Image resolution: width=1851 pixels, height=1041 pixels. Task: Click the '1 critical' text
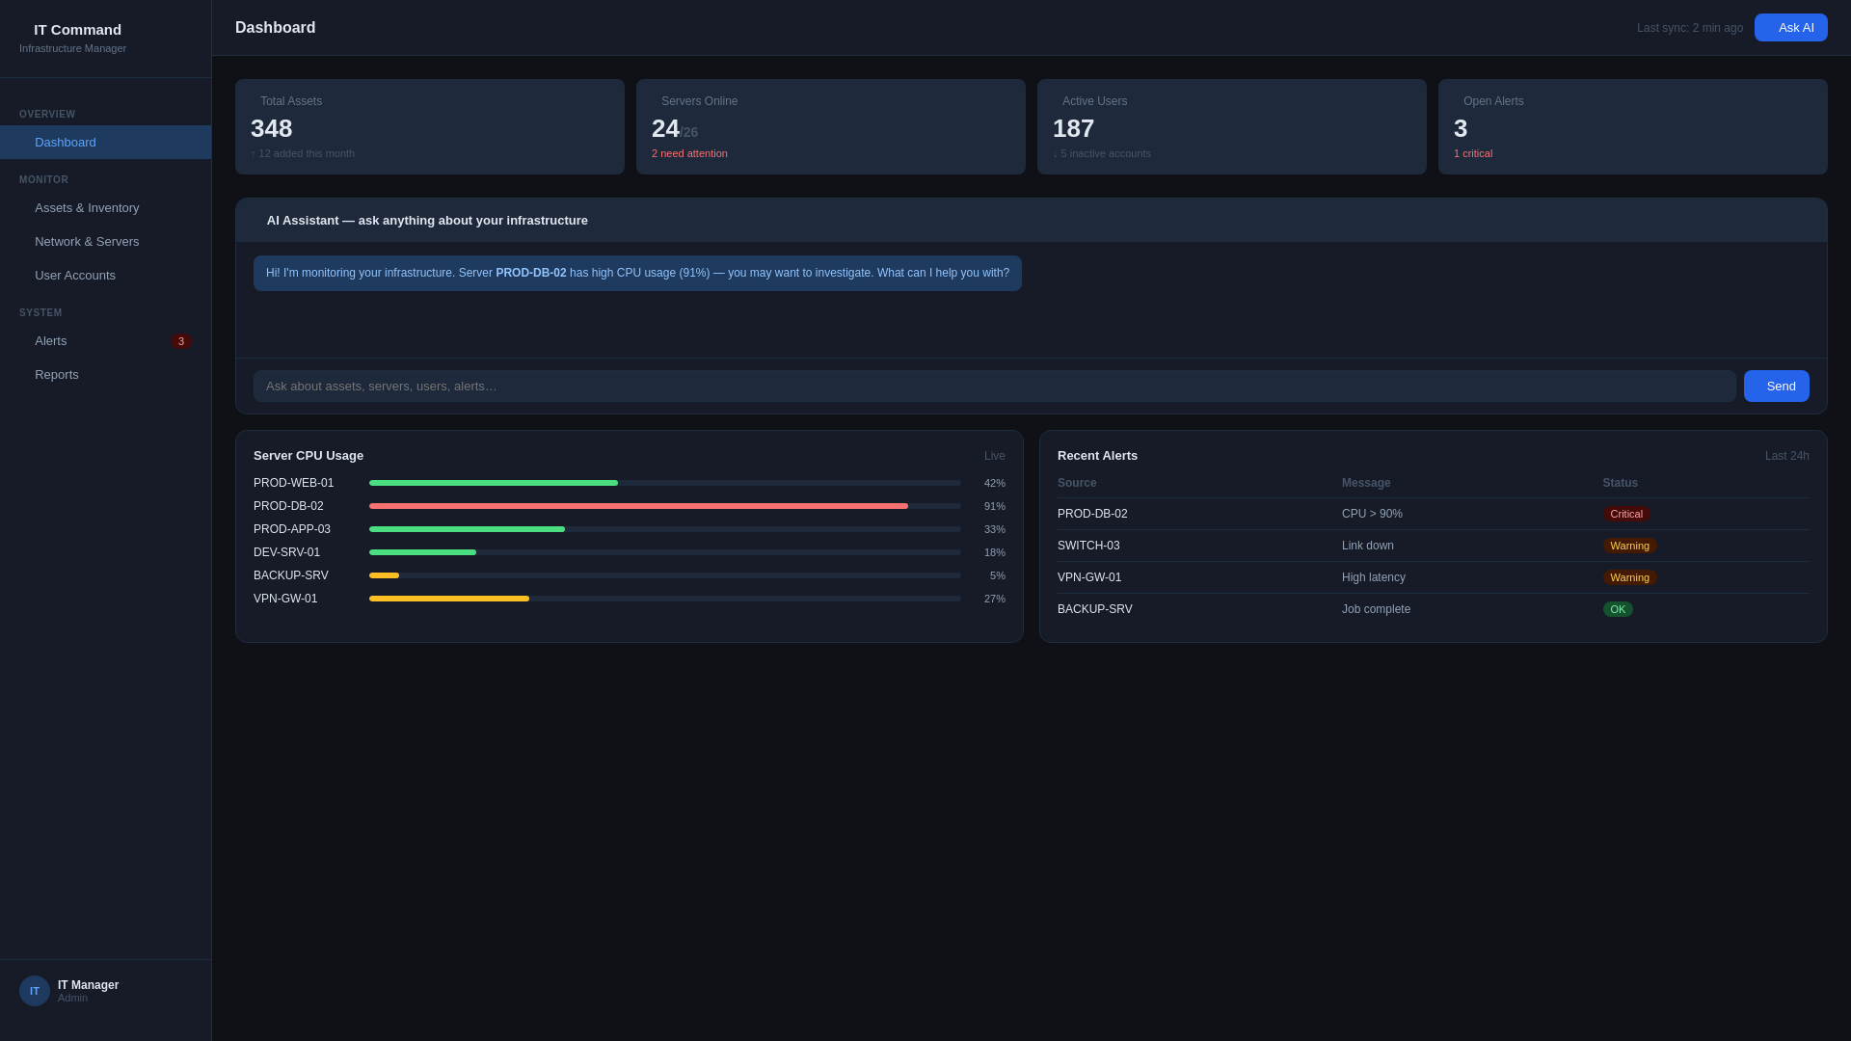1473,154
